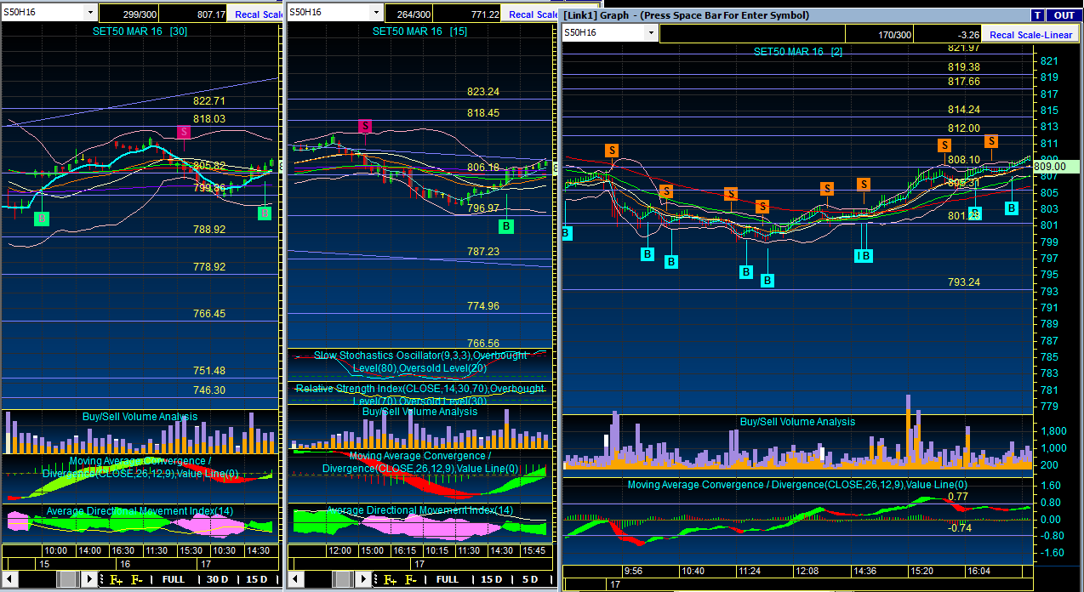Click the scroll-left arrow of the 30-minute chart

(9, 580)
